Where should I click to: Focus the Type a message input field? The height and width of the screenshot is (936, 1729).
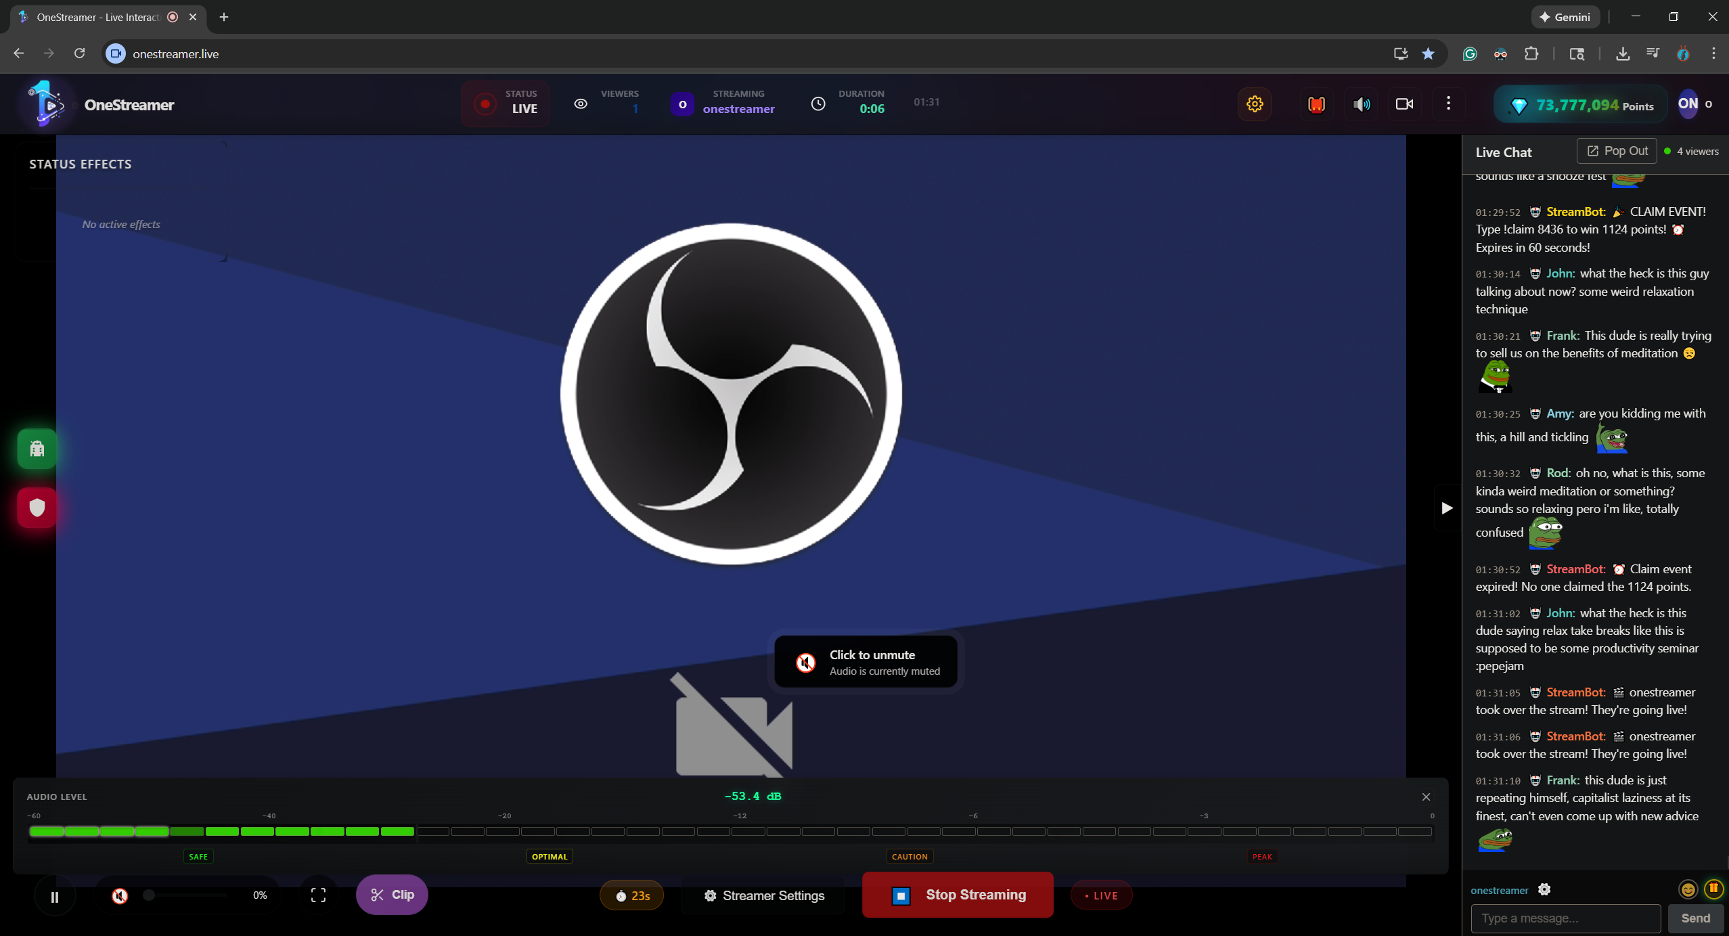pos(1565,918)
